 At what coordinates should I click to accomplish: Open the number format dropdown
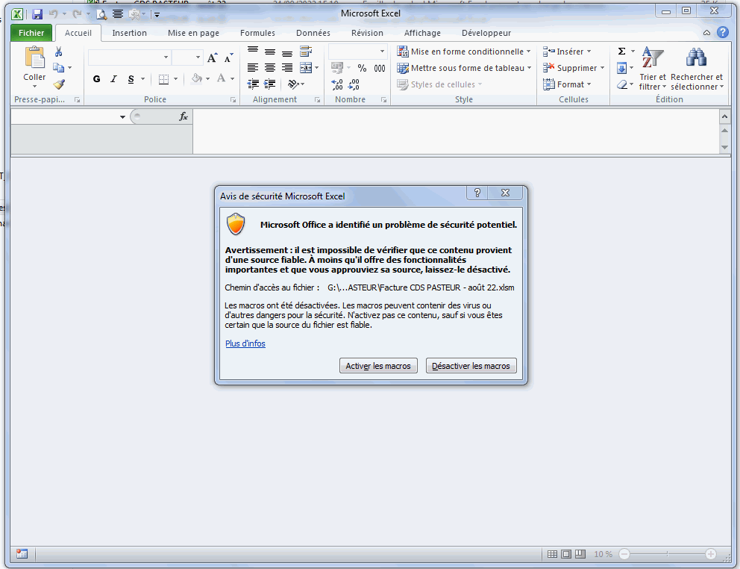tap(382, 51)
